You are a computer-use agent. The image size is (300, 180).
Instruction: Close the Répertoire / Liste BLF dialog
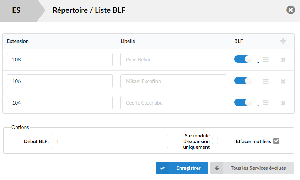click(x=291, y=10)
